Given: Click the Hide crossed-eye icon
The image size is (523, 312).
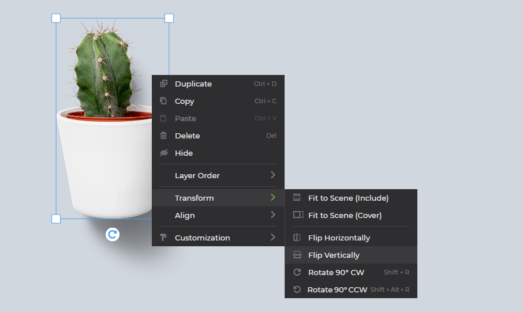Looking at the screenshot, I should pyautogui.click(x=164, y=153).
